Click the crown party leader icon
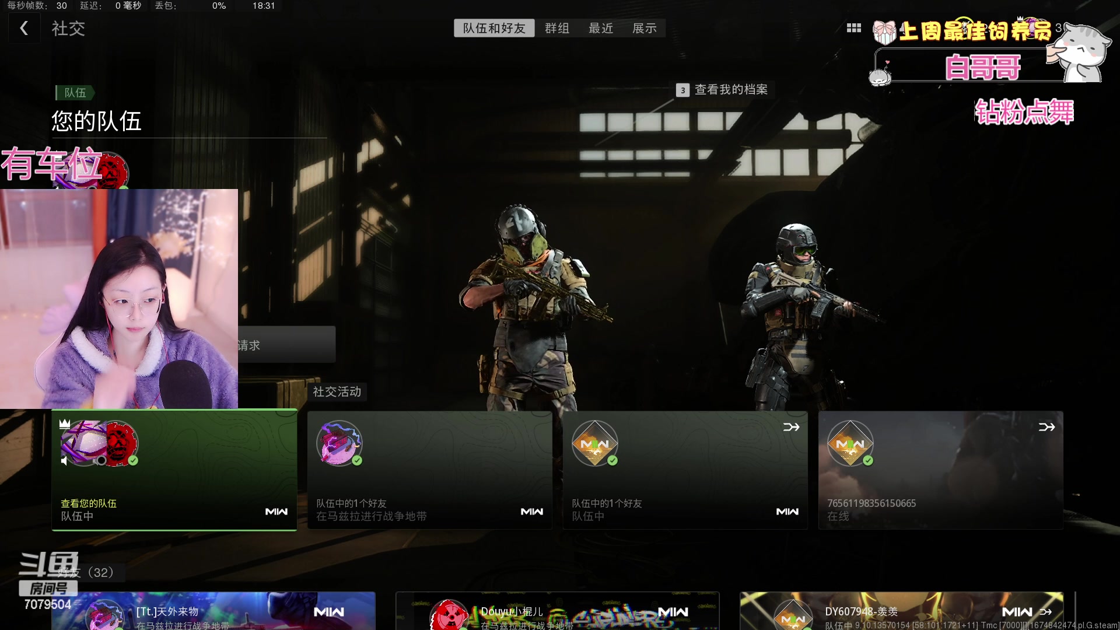1120x630 pixels. pos(65,423)
